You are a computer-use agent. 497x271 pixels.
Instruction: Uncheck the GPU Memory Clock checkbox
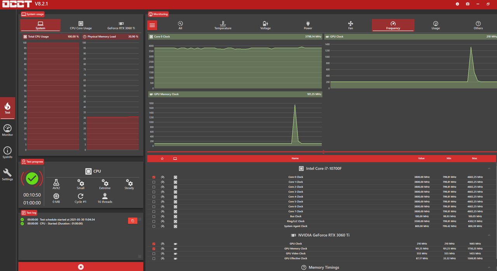pyautogui.click(x=154, y=249)
